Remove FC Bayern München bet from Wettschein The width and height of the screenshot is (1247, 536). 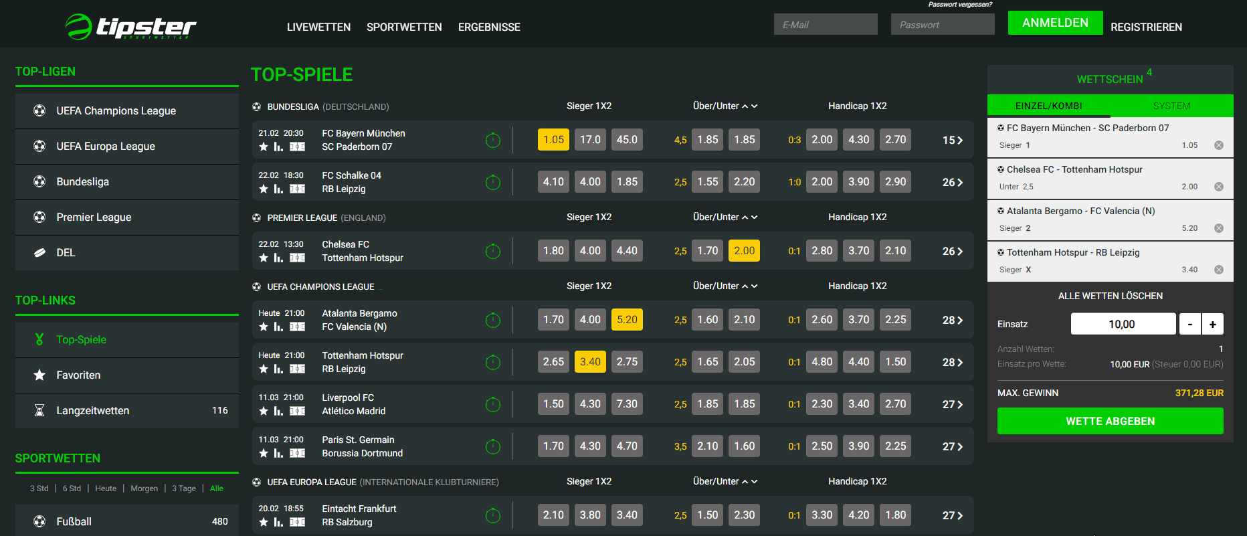1219,145
